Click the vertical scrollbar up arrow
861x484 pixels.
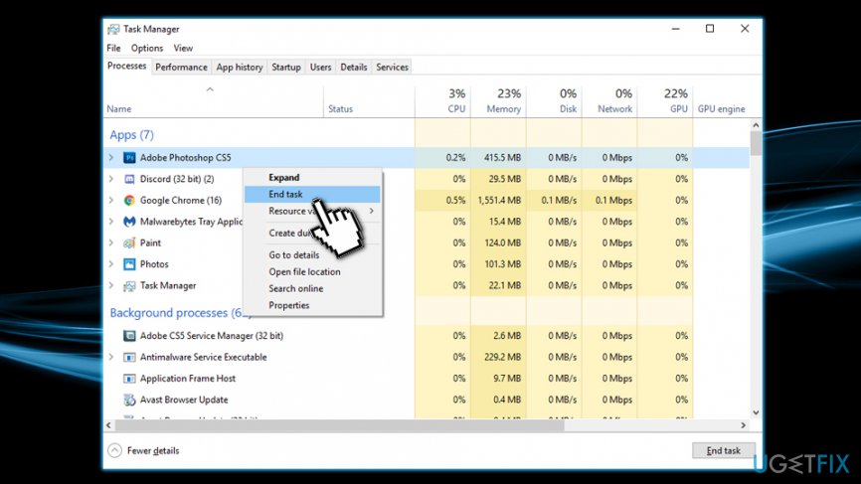coord(756,125)
